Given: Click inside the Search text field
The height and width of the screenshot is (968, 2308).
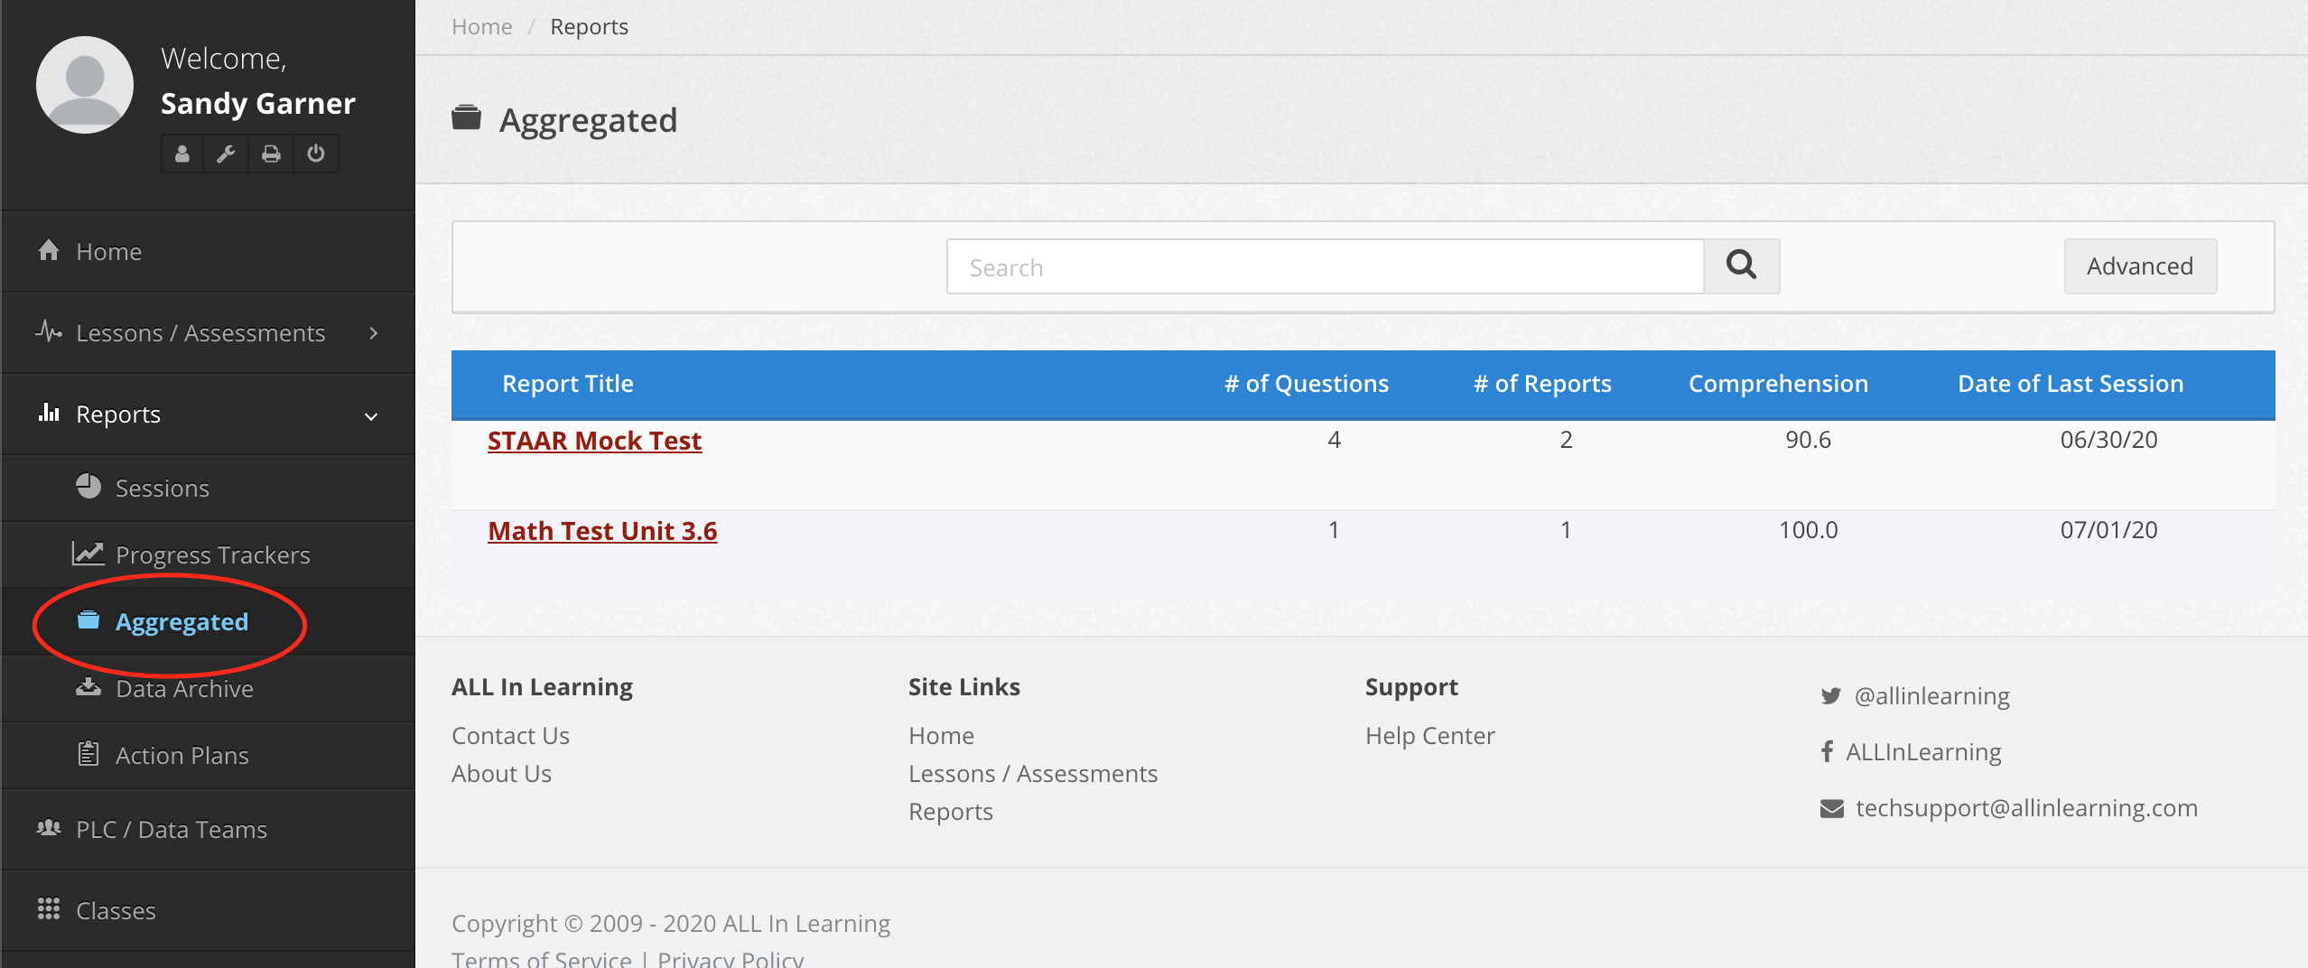Looking at the screenshot, I should coord(1324,267).
